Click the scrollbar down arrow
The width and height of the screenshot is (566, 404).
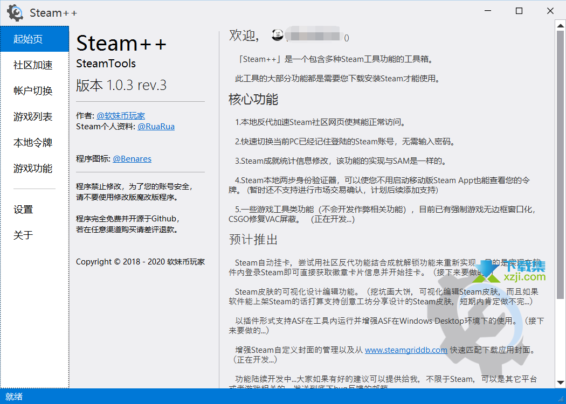click(x=560, y=382)
